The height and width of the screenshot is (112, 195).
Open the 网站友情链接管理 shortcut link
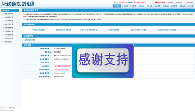tap(113, 30)
